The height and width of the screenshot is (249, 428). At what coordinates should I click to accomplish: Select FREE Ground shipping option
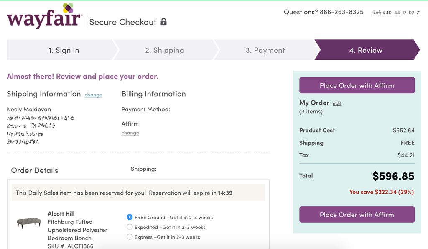click(x=130, y=217)
